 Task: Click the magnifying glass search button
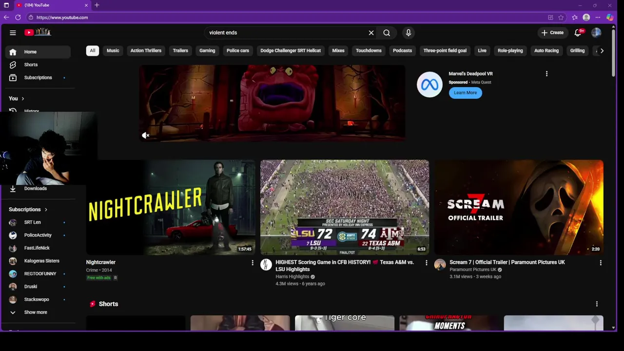pyautogui.click(x=387, y=33)
